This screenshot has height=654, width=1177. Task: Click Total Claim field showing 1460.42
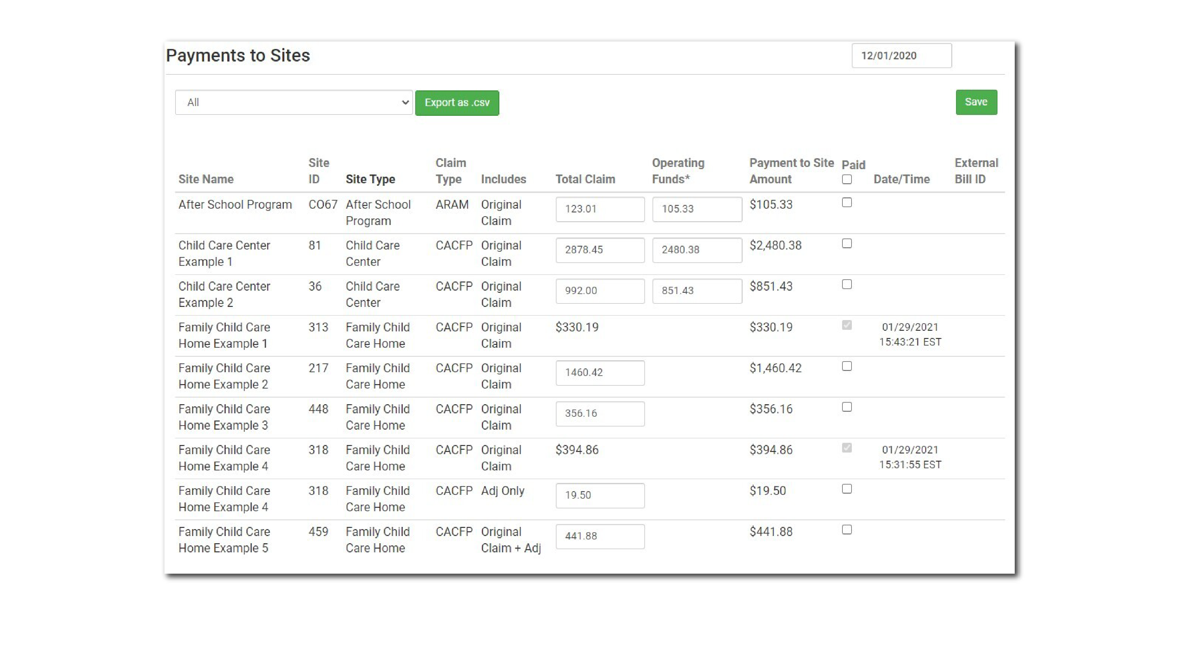pyautogui.click(x=599, y=373)
